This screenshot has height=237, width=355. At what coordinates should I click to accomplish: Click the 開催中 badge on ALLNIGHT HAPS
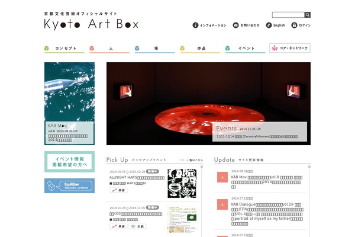[x=153, y=171]
